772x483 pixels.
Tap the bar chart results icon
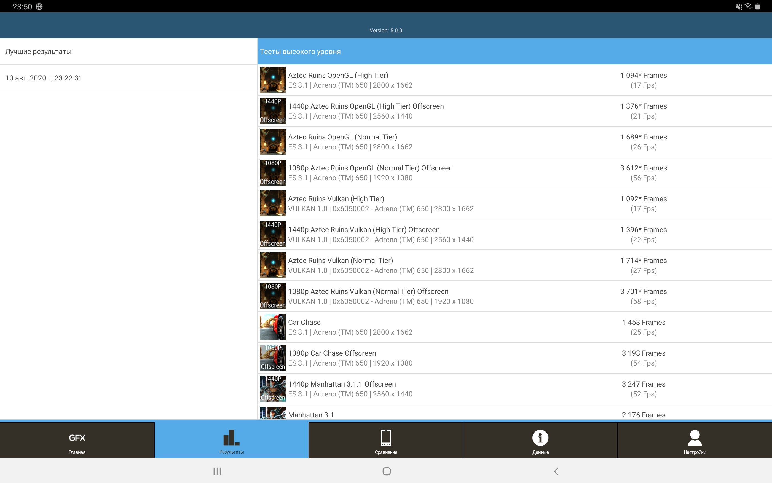click(x=232, y=437)
